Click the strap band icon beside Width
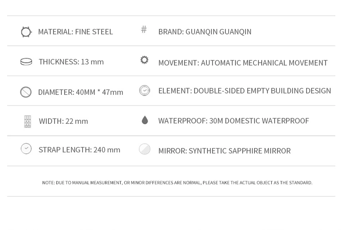The width and height of the screenshot is (341, 230). pos(28,121)
